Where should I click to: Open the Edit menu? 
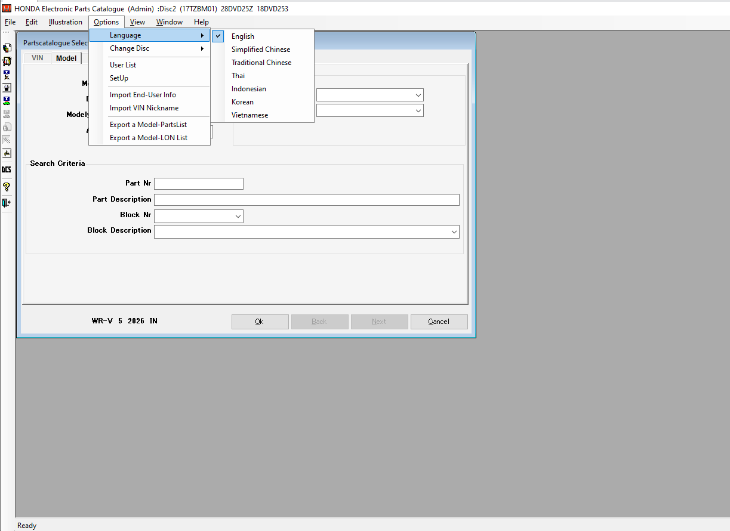(x=32, y=22)
